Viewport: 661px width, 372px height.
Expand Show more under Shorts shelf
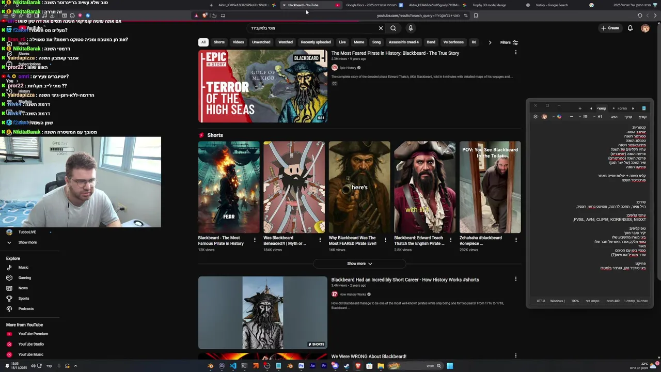[359, 263]
